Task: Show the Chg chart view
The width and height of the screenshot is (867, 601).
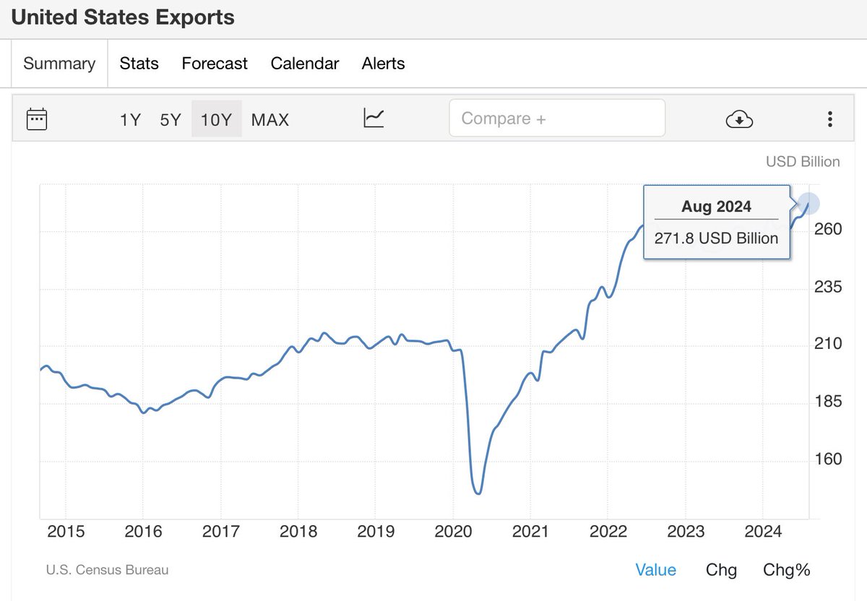Action: [722, 570]
